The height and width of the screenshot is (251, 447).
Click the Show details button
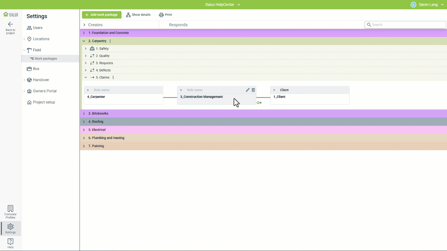click(x=138, y=15)
